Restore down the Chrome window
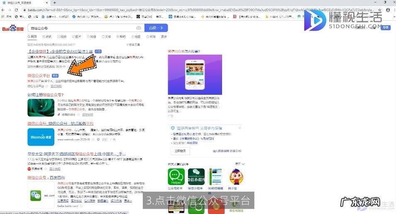The image size is (396, 214). pos(385,2)
